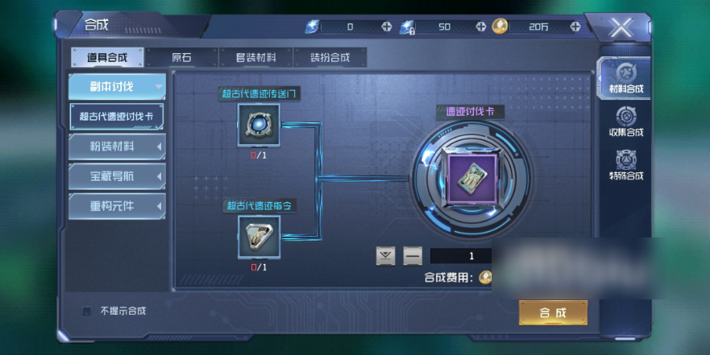The width and height of the screenshot is (710, 355).
Task: Tap the 遗迹讨伐卡 result item icon
Action: point(471,180)
